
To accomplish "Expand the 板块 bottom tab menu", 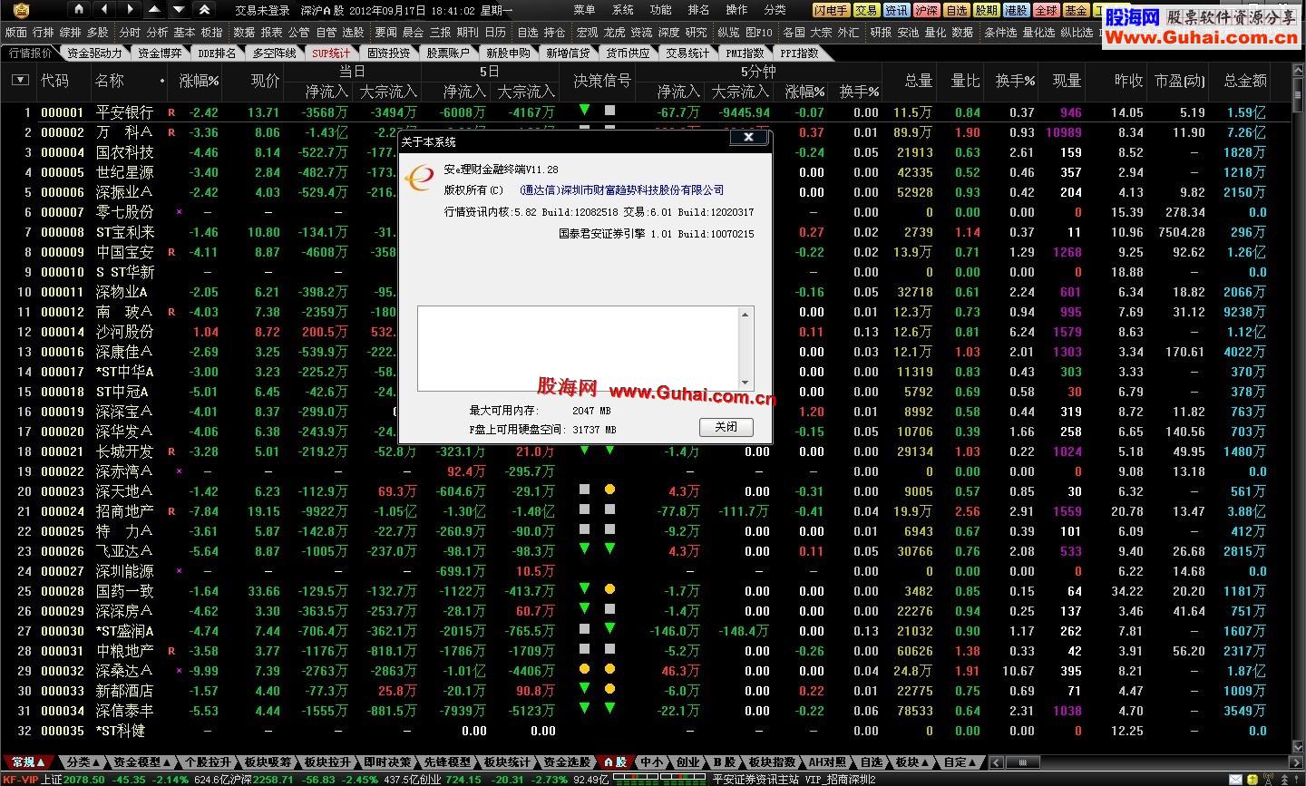I will pyautogui.click(x=912, y=762).
